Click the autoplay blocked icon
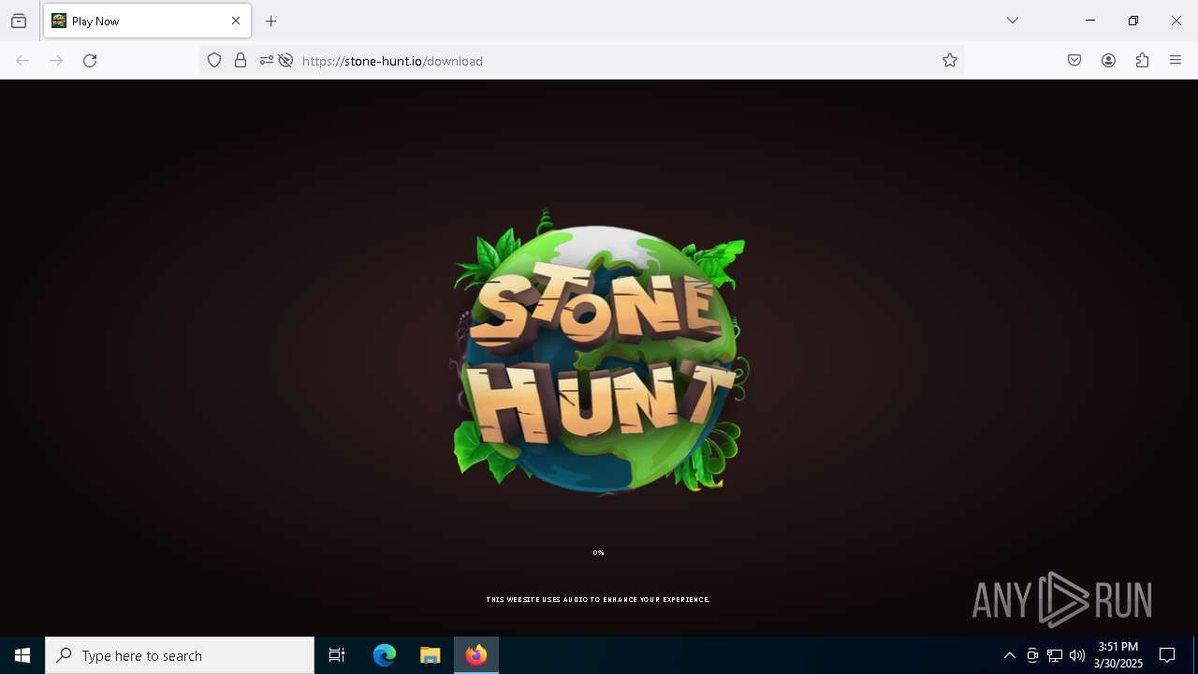The image size is (1198, 674). coord(286,61)
